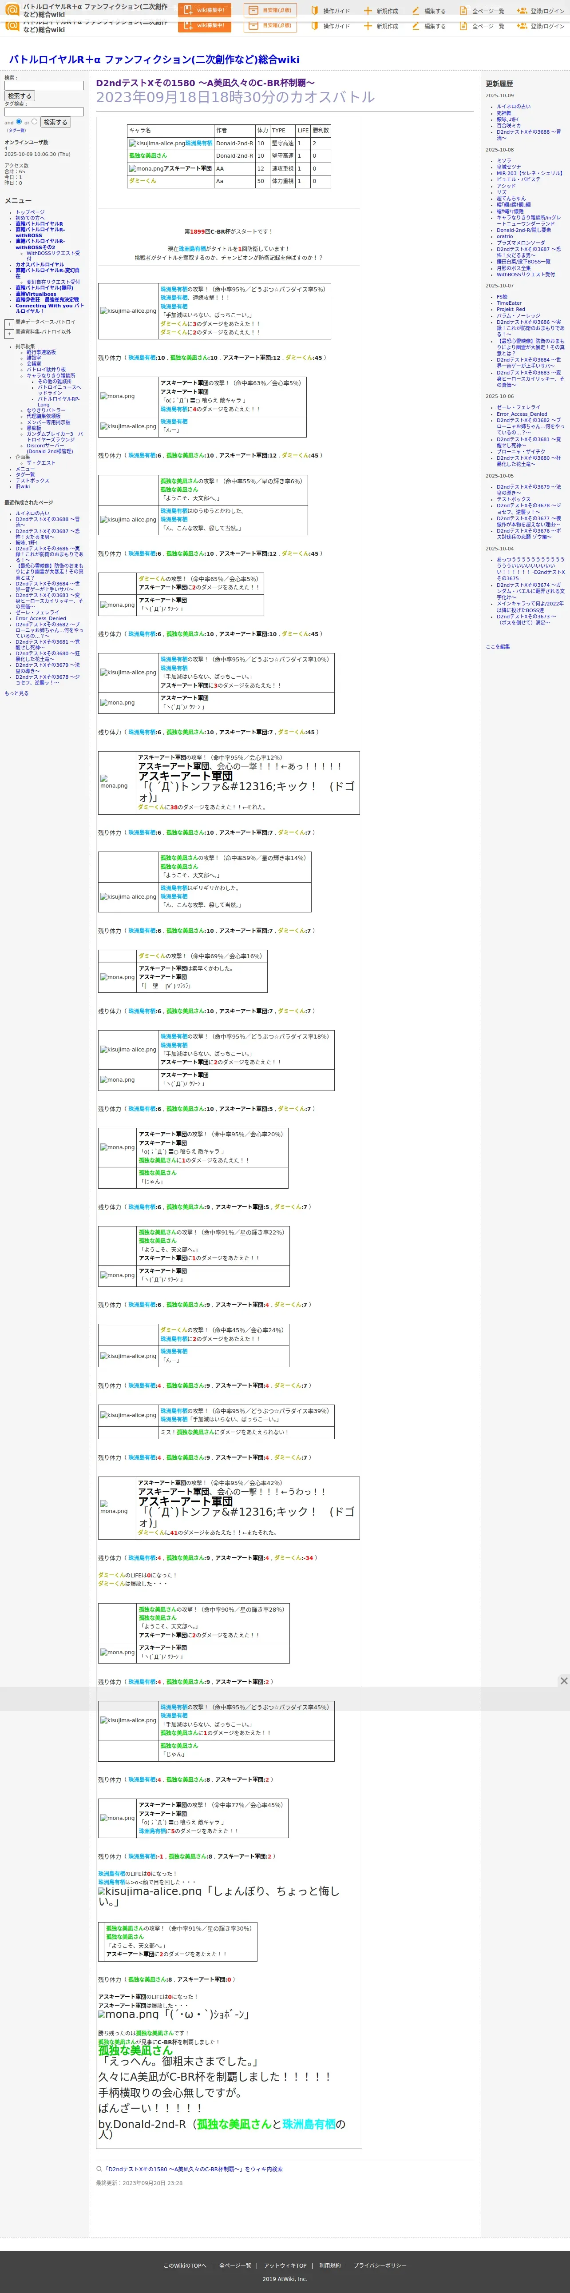The width and height of the screenshot is (570, 2293).
Task: Click the 検索 keyword input field
Action: (44, 85)
